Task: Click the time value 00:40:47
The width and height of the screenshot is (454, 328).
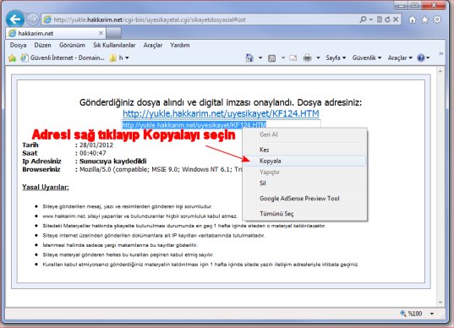Action: pos(93,153)
